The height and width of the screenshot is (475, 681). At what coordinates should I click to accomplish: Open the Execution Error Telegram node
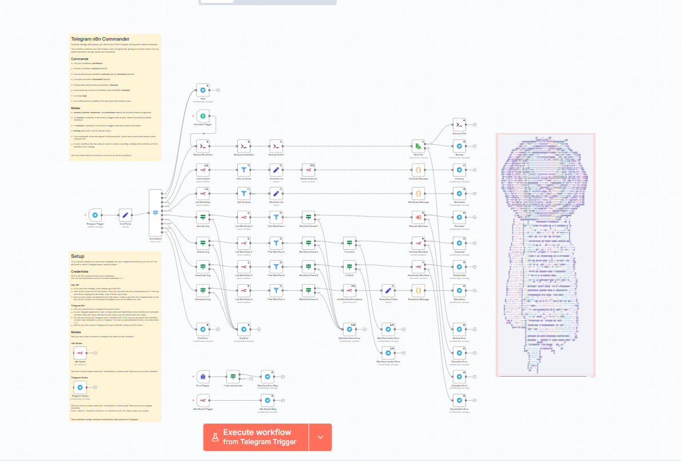(459, 353)
